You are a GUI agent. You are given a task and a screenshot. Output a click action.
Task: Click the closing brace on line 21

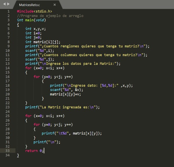point(43,99)
